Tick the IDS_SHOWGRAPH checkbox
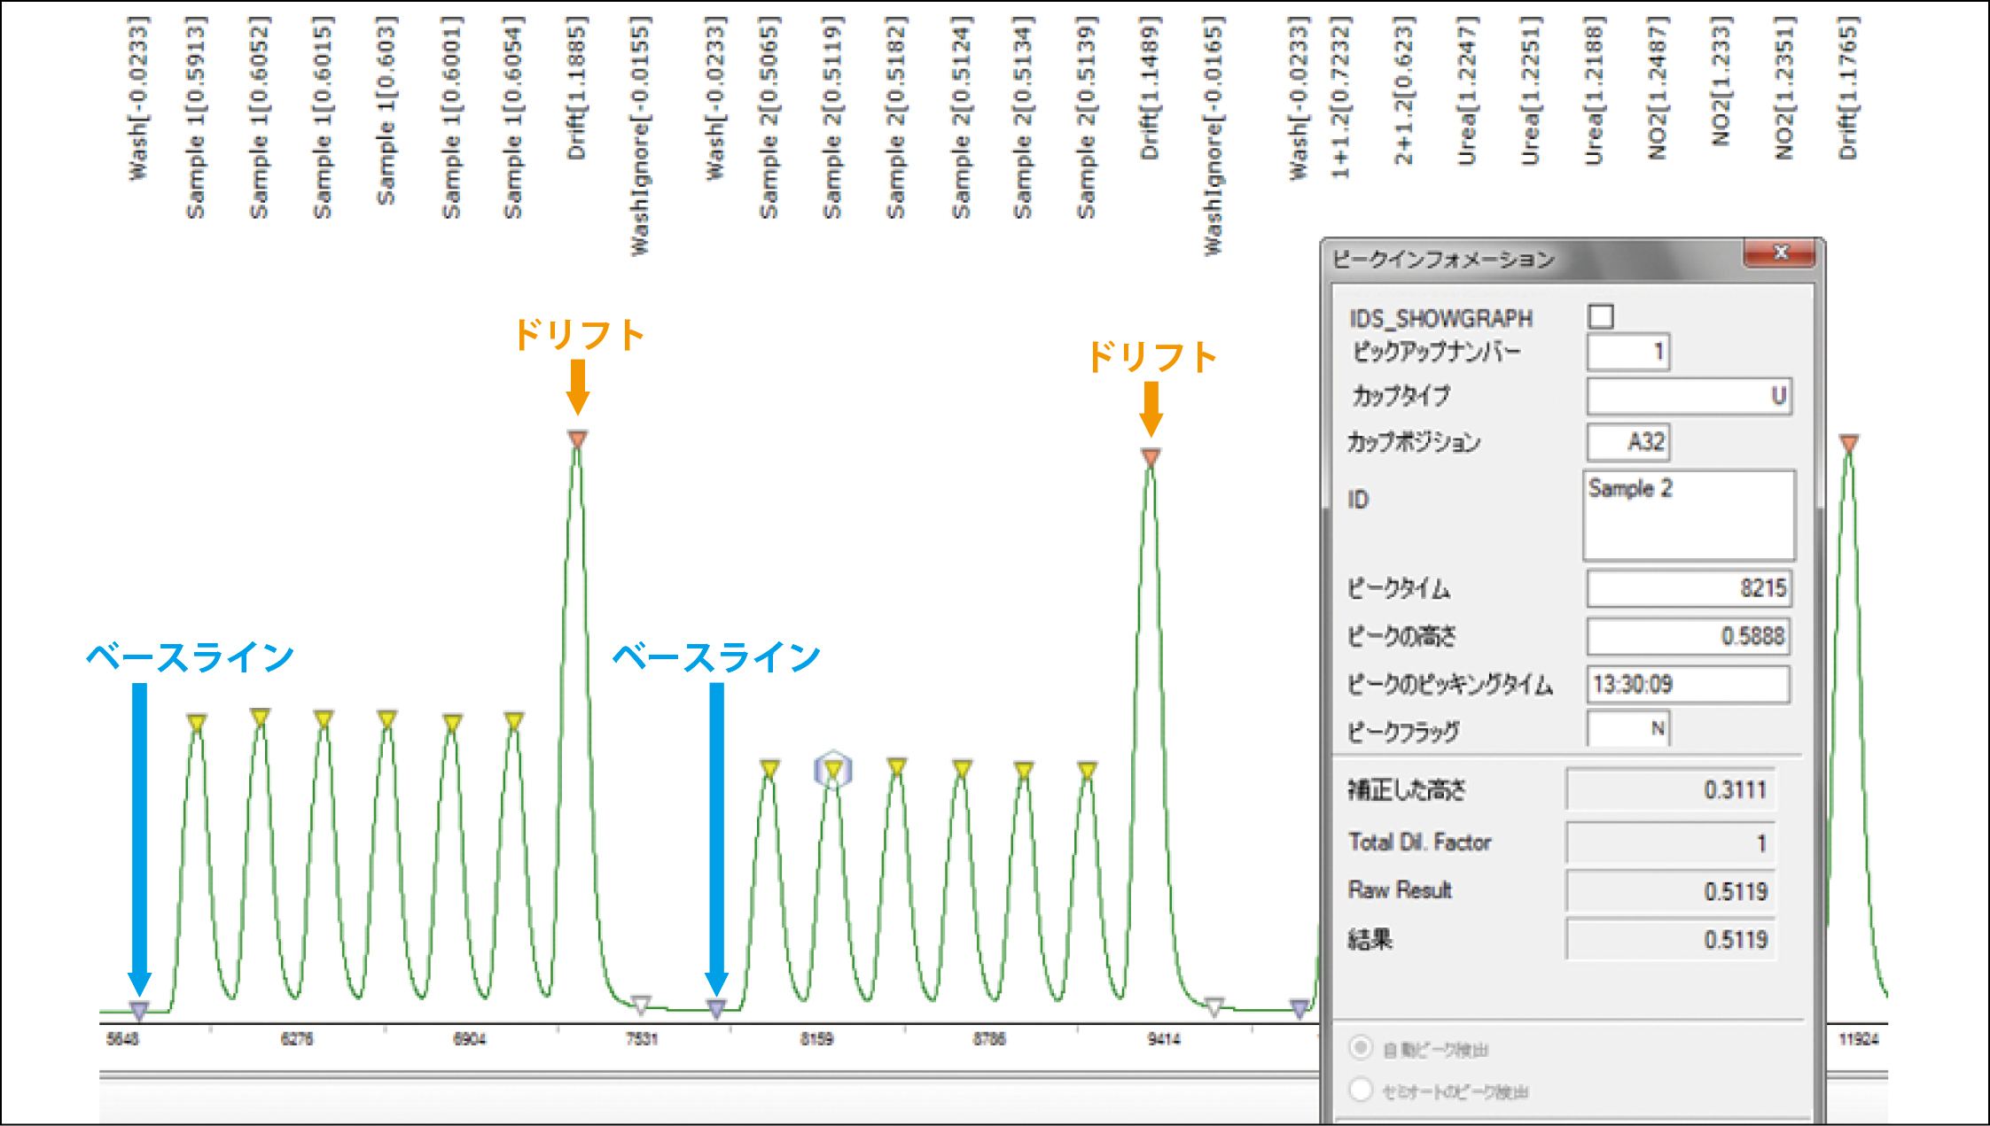Image resolution: width=1990 pixels, height=1126 pixels. [1601, 316]
